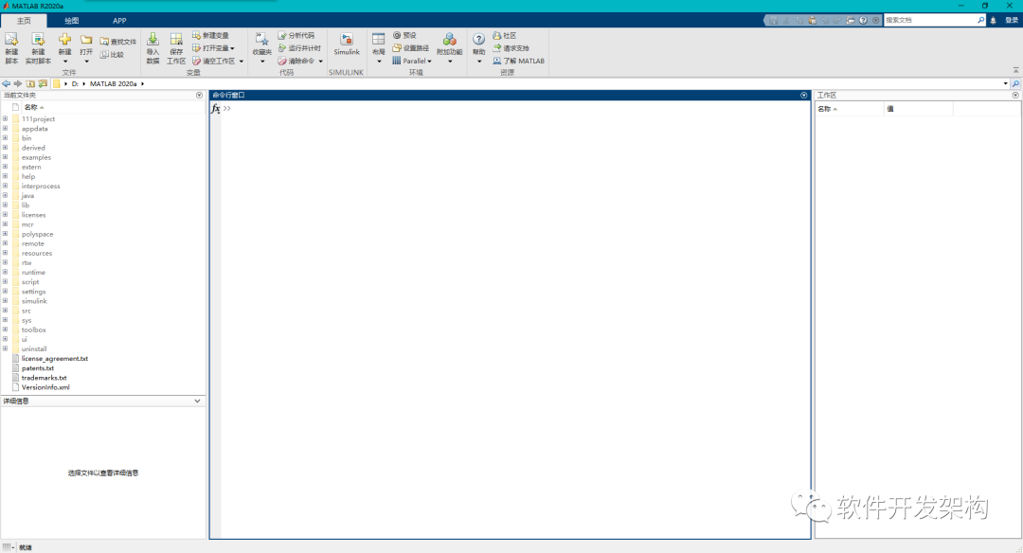Open 当前文件夹 panel actions menu

[199, 96]
